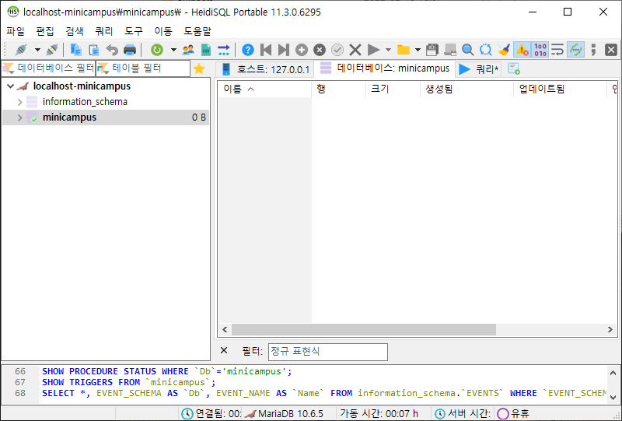This screenshot has height=421, width=622.
Task: Sort by the 생성됨 column header
Action: pyautogui.click(x=466, y=89)
